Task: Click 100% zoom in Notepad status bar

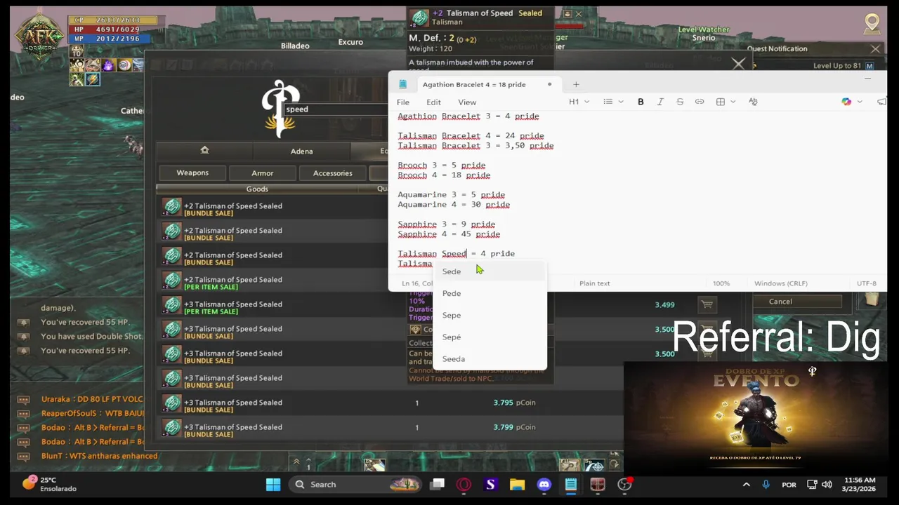Action: [721, 283]
